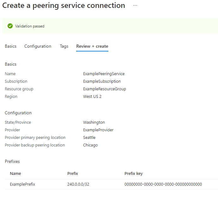Go to the Tags tab

pyautogui.click(x=64, y=46)
